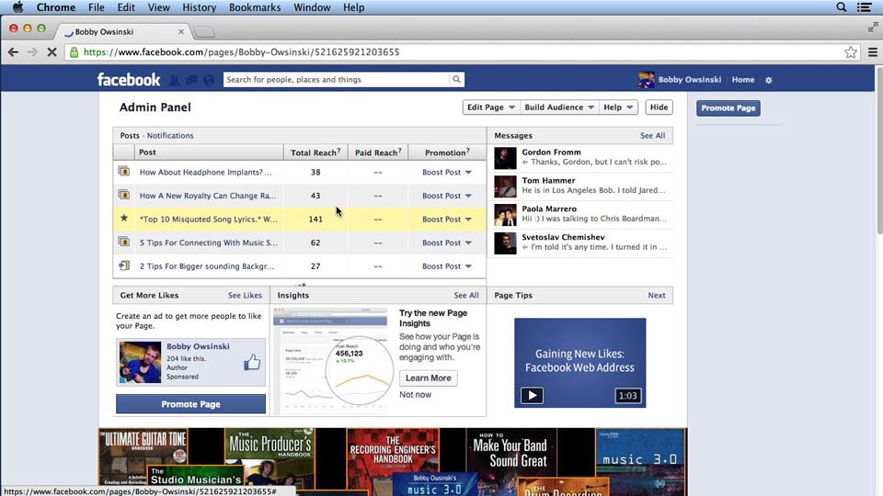This screenshot has width=883, height=496.
Task: Open the Help dropdown in Admin Panel
Action: tap(618, 107)
